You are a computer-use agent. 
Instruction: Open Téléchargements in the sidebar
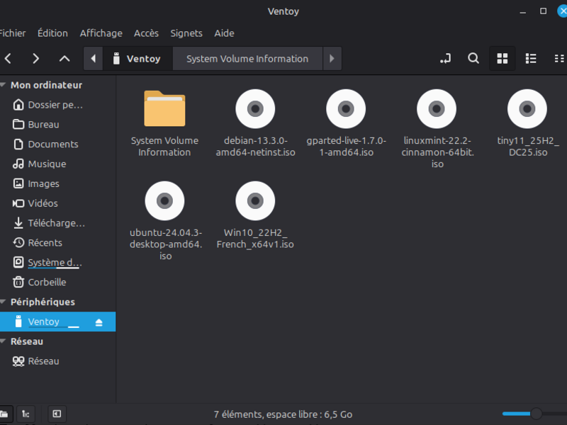(x=58, y=223)
